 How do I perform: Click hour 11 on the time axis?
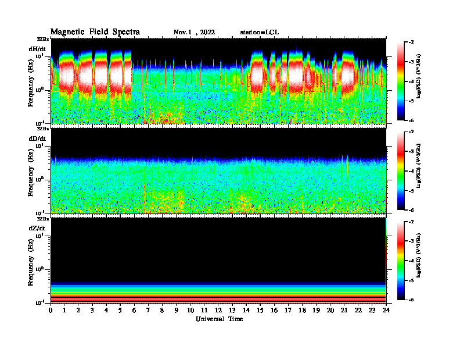[204, 310]
